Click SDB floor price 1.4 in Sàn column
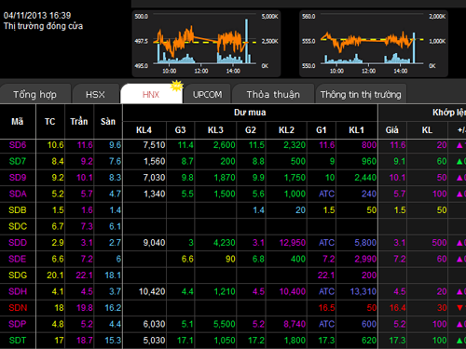 click(x=116, y=210)
